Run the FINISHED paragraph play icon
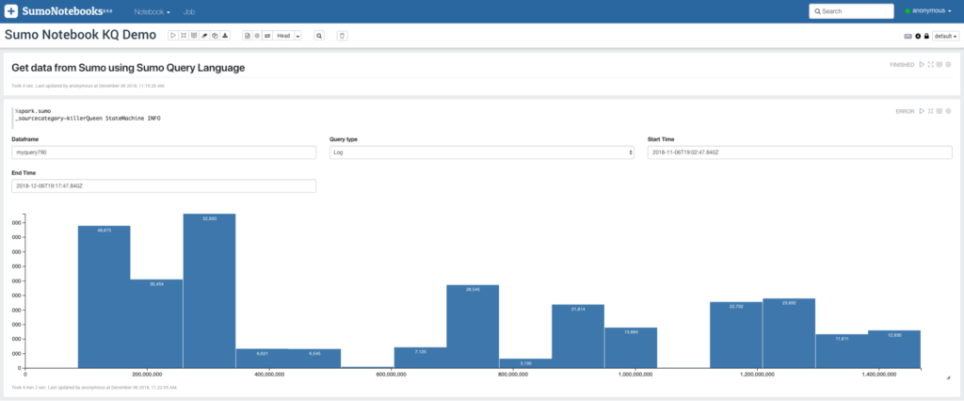 pyautogui.click(x=922, y=65)
